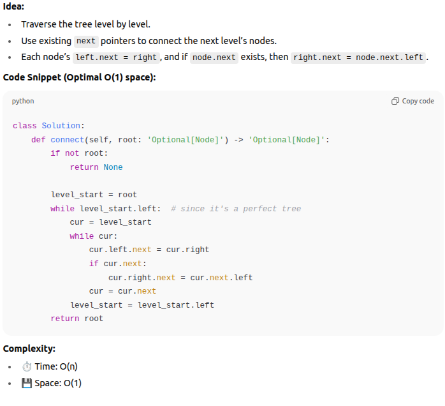
Task: Click 'right.next = node.next.left' inline code
Action: (x=358, y=57)
